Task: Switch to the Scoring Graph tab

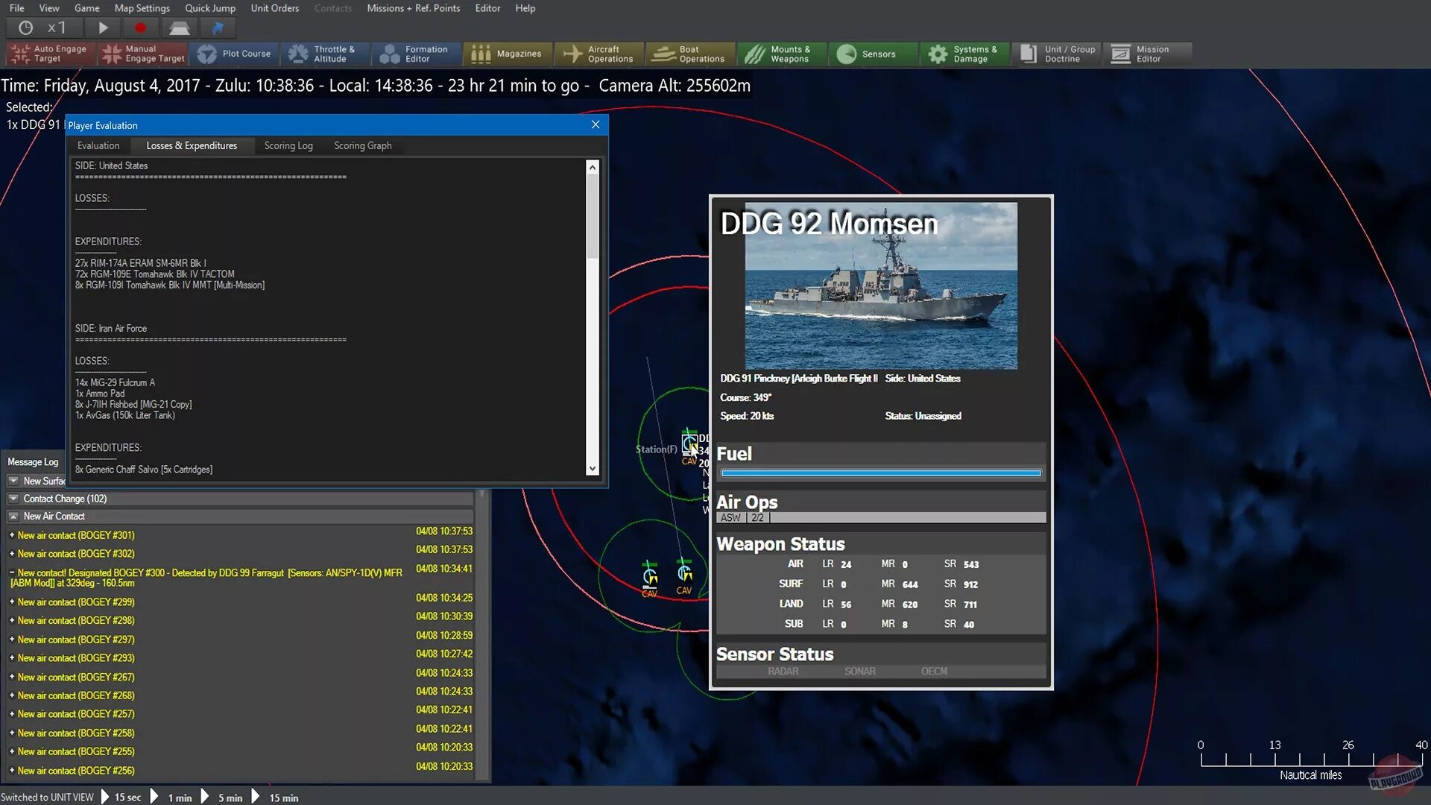Action: coord(361,145)
